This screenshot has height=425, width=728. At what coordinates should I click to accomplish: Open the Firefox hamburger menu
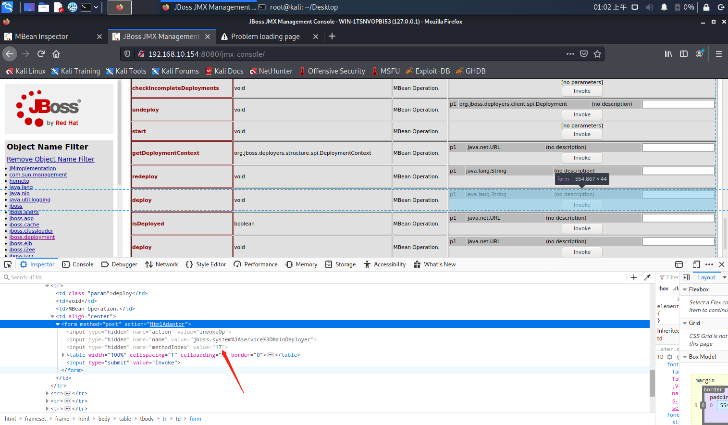click(719, 54)
